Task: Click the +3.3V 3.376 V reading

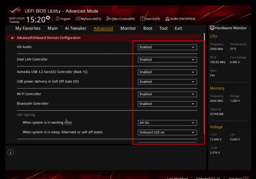Action: [215, 153]
